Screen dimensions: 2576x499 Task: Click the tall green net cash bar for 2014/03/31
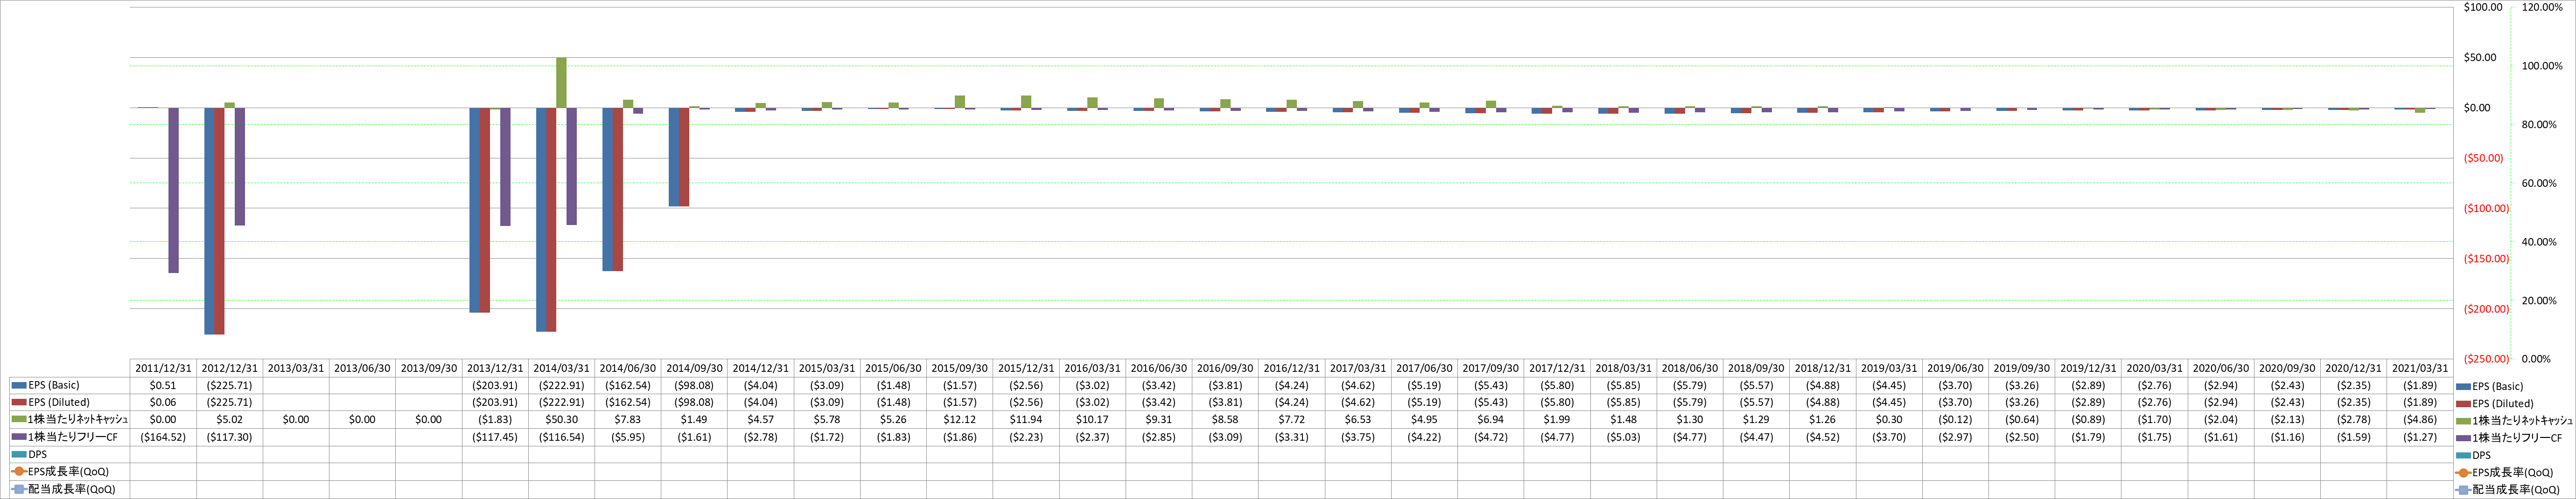[561, 83]
